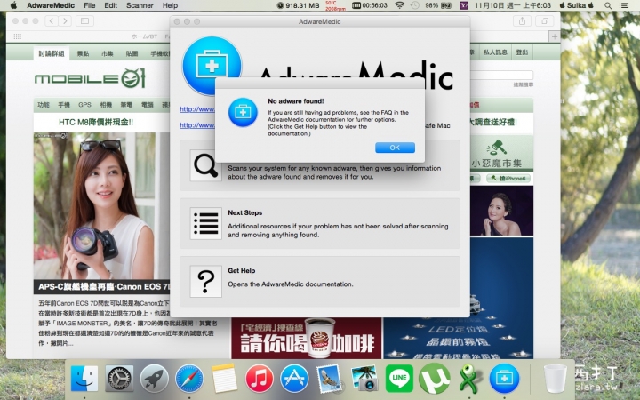This screenshot has height=400, width=640.
Task: Click 登出 on the Mobile01 page
Action: click(522, 52)
